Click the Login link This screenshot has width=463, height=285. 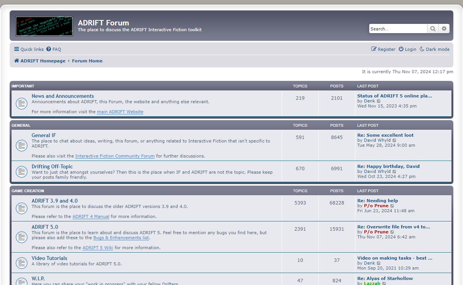pyautogui.click(x=407, y=49)
